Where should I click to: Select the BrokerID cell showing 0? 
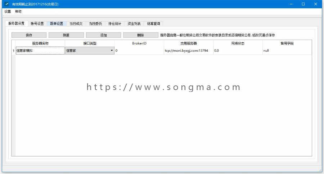[139, 51]
